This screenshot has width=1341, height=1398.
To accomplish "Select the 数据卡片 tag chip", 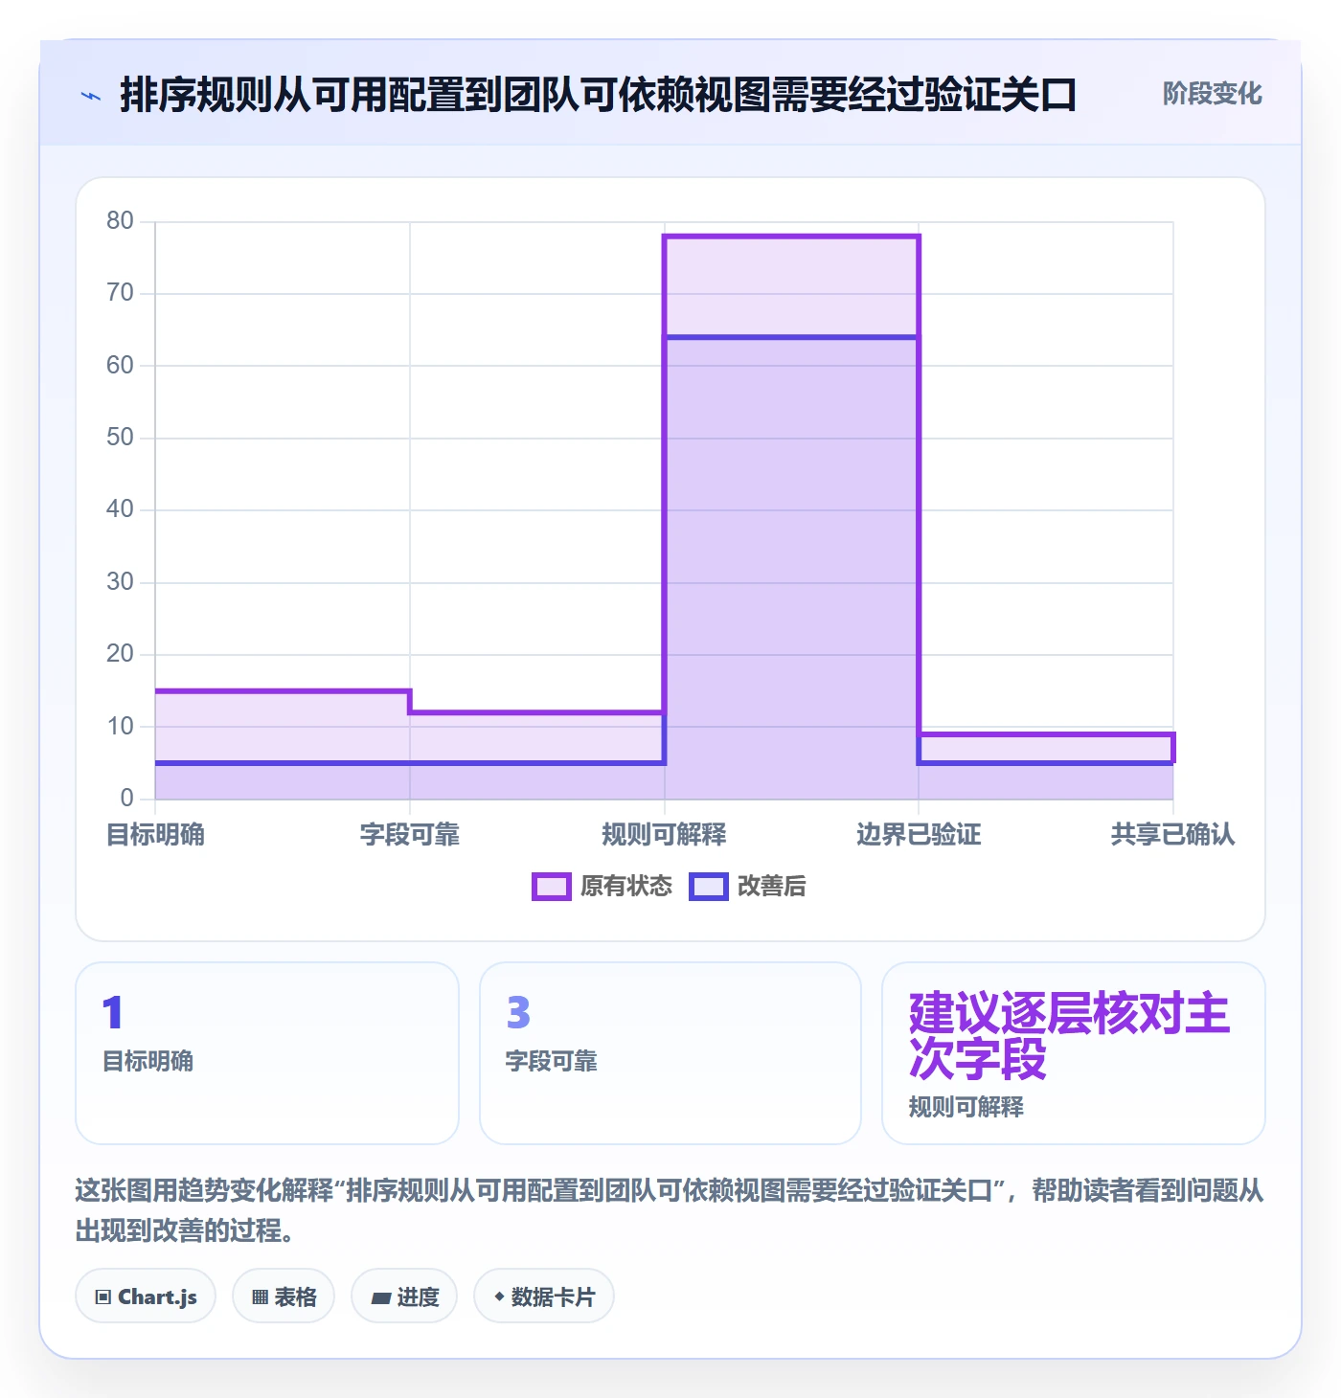I will pos(544,1297).
